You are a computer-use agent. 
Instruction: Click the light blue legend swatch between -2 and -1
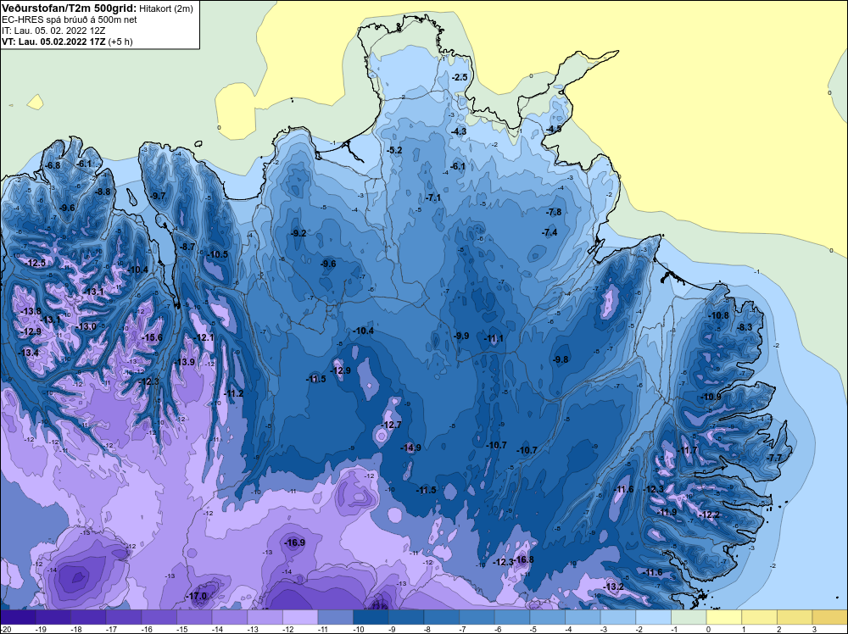[x=653, y=617]
